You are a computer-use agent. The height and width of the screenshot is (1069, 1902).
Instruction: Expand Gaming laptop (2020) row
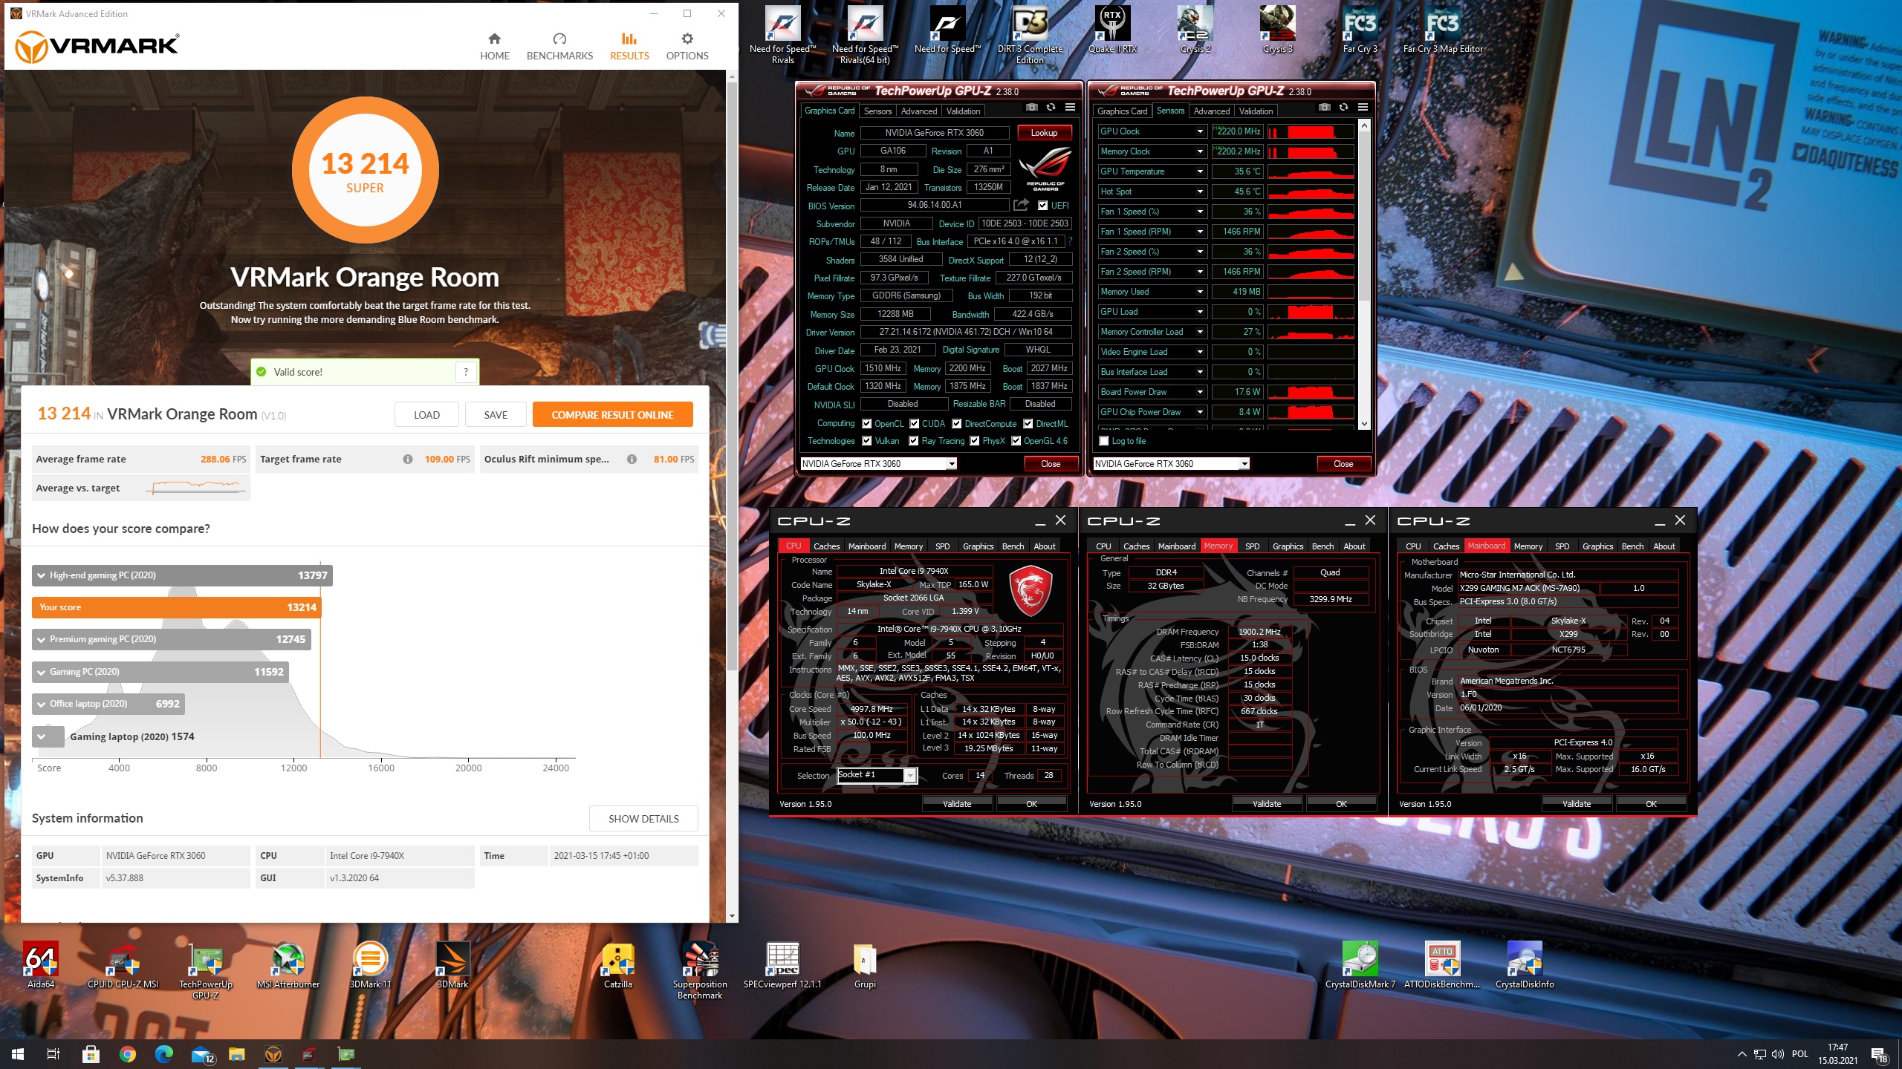(48, 736)
